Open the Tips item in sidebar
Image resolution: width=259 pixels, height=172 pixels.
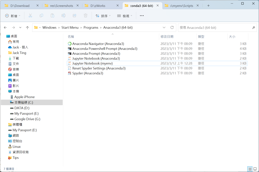(13, 158)
